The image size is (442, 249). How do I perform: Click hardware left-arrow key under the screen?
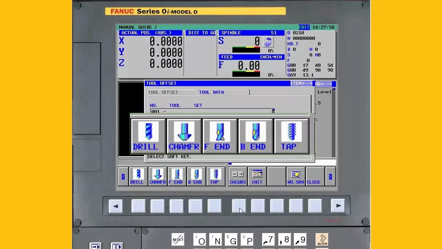pos(116,206)
